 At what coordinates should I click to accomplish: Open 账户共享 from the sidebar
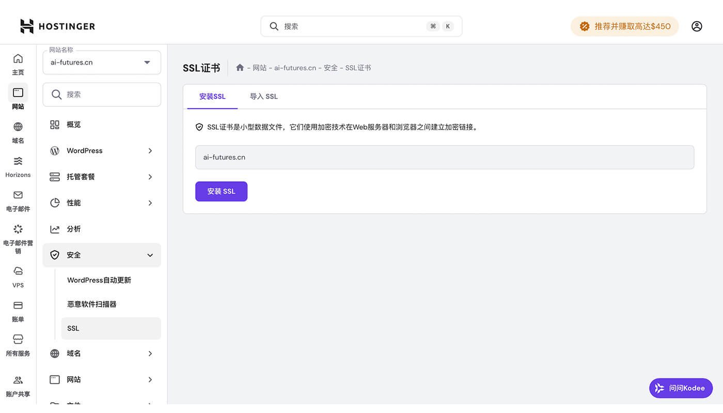(x=18, y=383)
